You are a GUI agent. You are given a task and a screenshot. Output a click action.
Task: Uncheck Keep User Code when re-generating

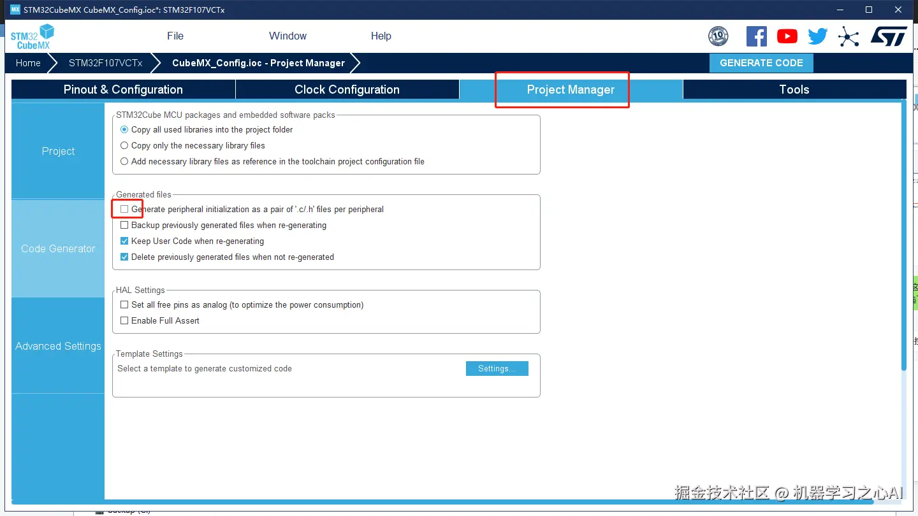click(124, 241)
